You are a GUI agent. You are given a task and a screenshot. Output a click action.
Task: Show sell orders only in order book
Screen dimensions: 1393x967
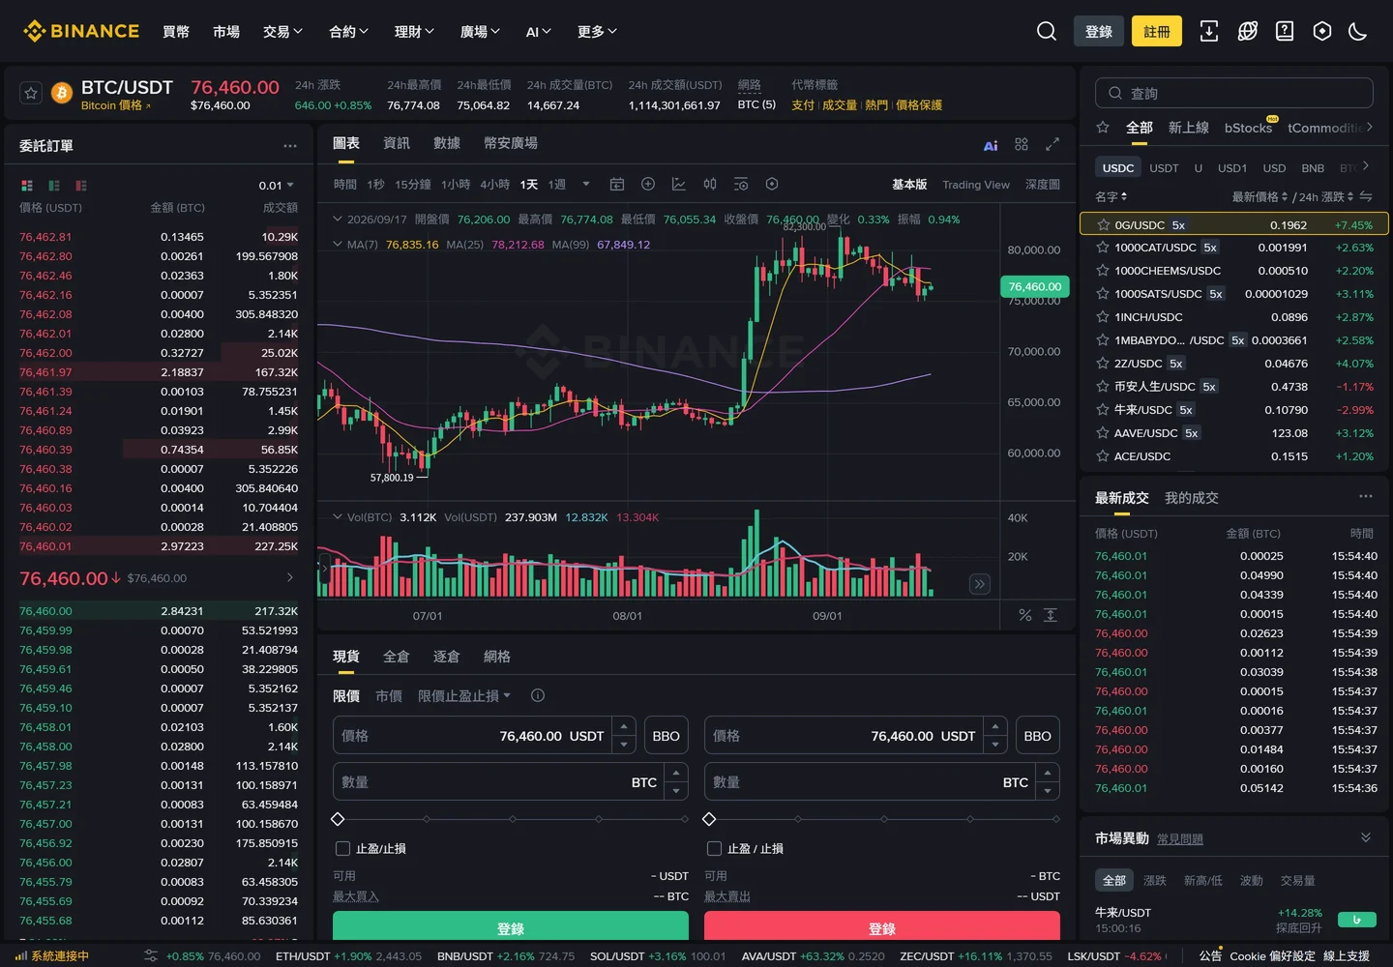81,186
